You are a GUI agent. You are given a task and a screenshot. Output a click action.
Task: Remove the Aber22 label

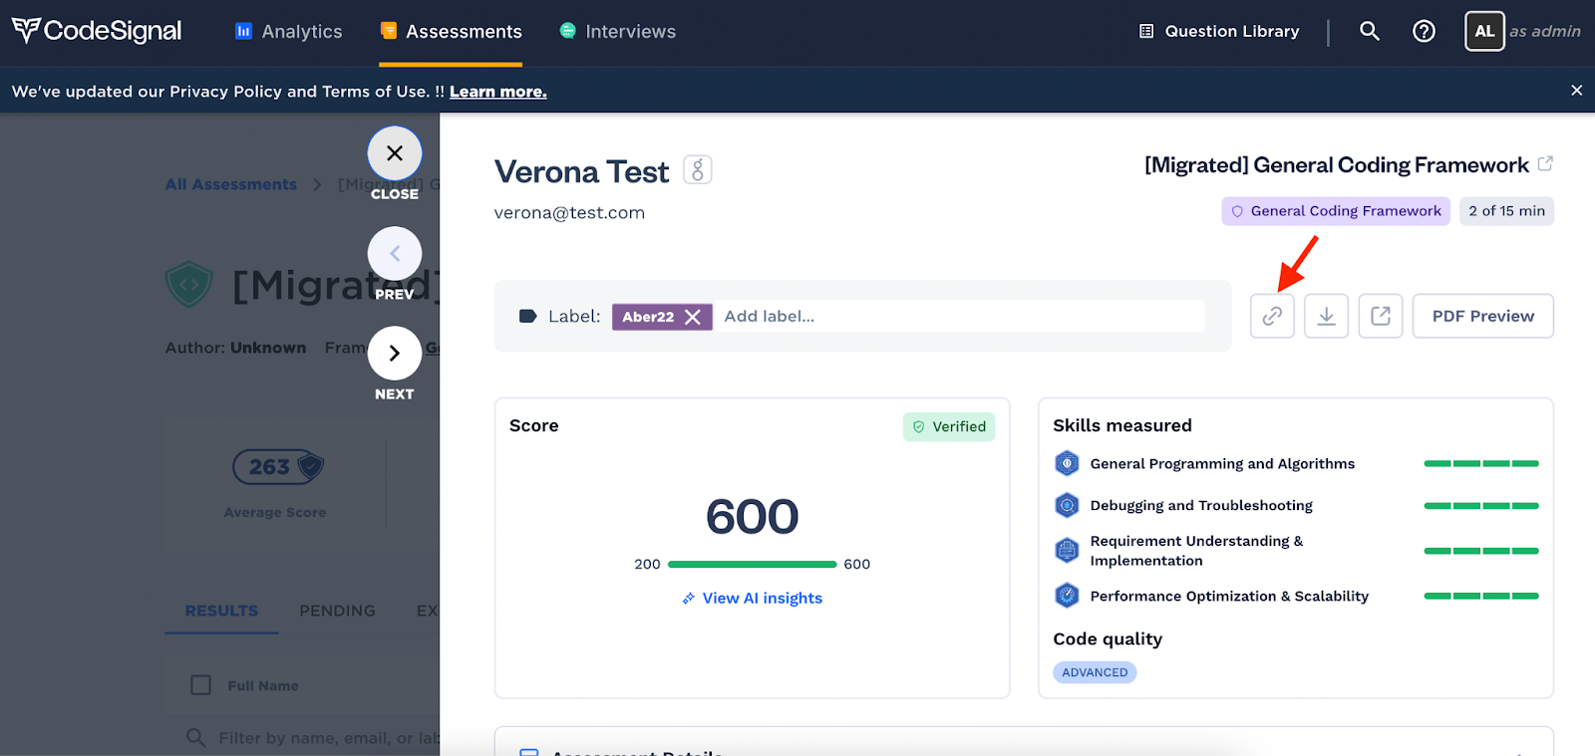[693, 317]
